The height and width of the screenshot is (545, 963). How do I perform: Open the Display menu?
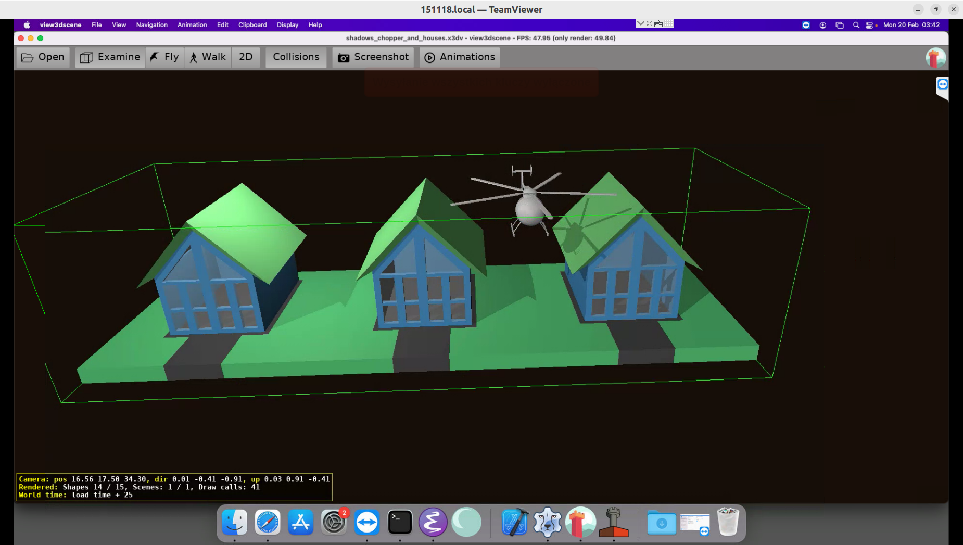[287, 24]
